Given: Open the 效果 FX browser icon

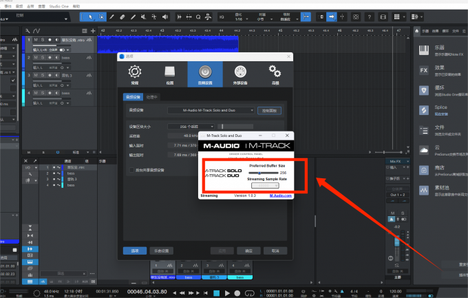Looking at the screenshot, I should pyautogui.click(x=423, y=70).
